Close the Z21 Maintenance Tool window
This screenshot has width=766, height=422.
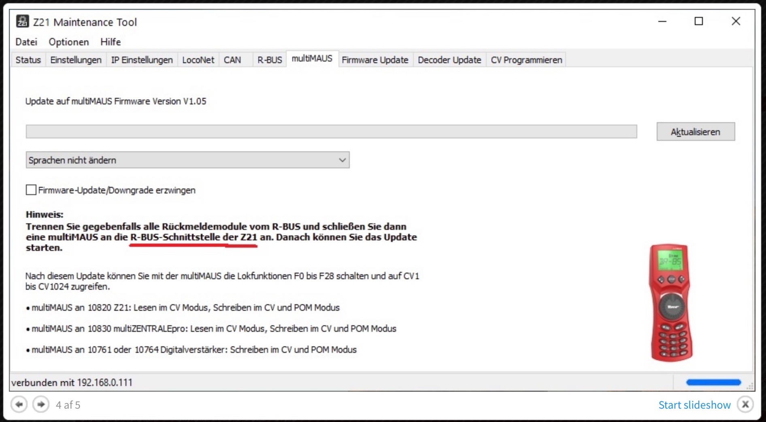tap(736, 21)
